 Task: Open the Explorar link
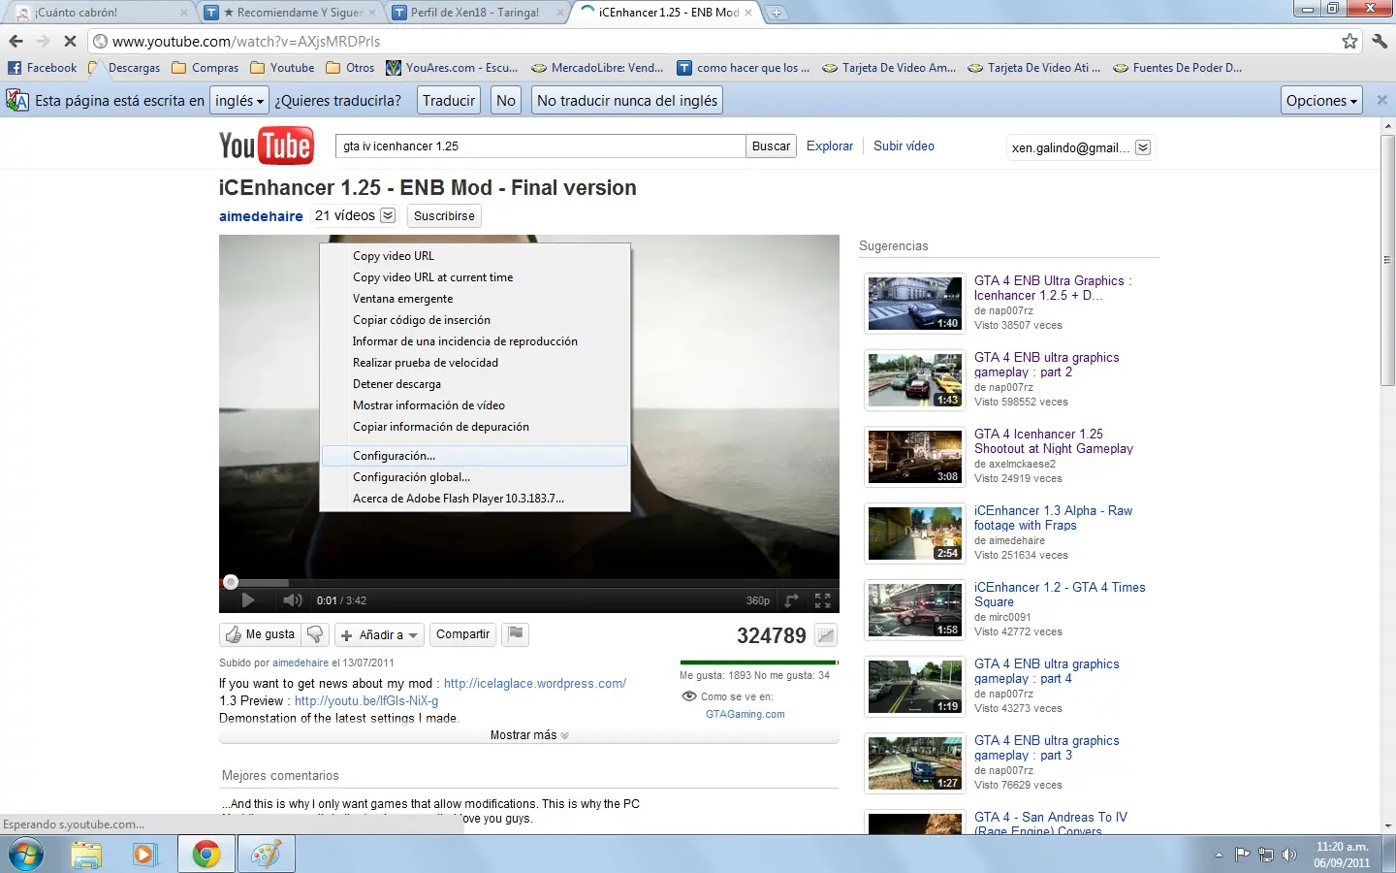pyautogui.click(x=830, y=145)
